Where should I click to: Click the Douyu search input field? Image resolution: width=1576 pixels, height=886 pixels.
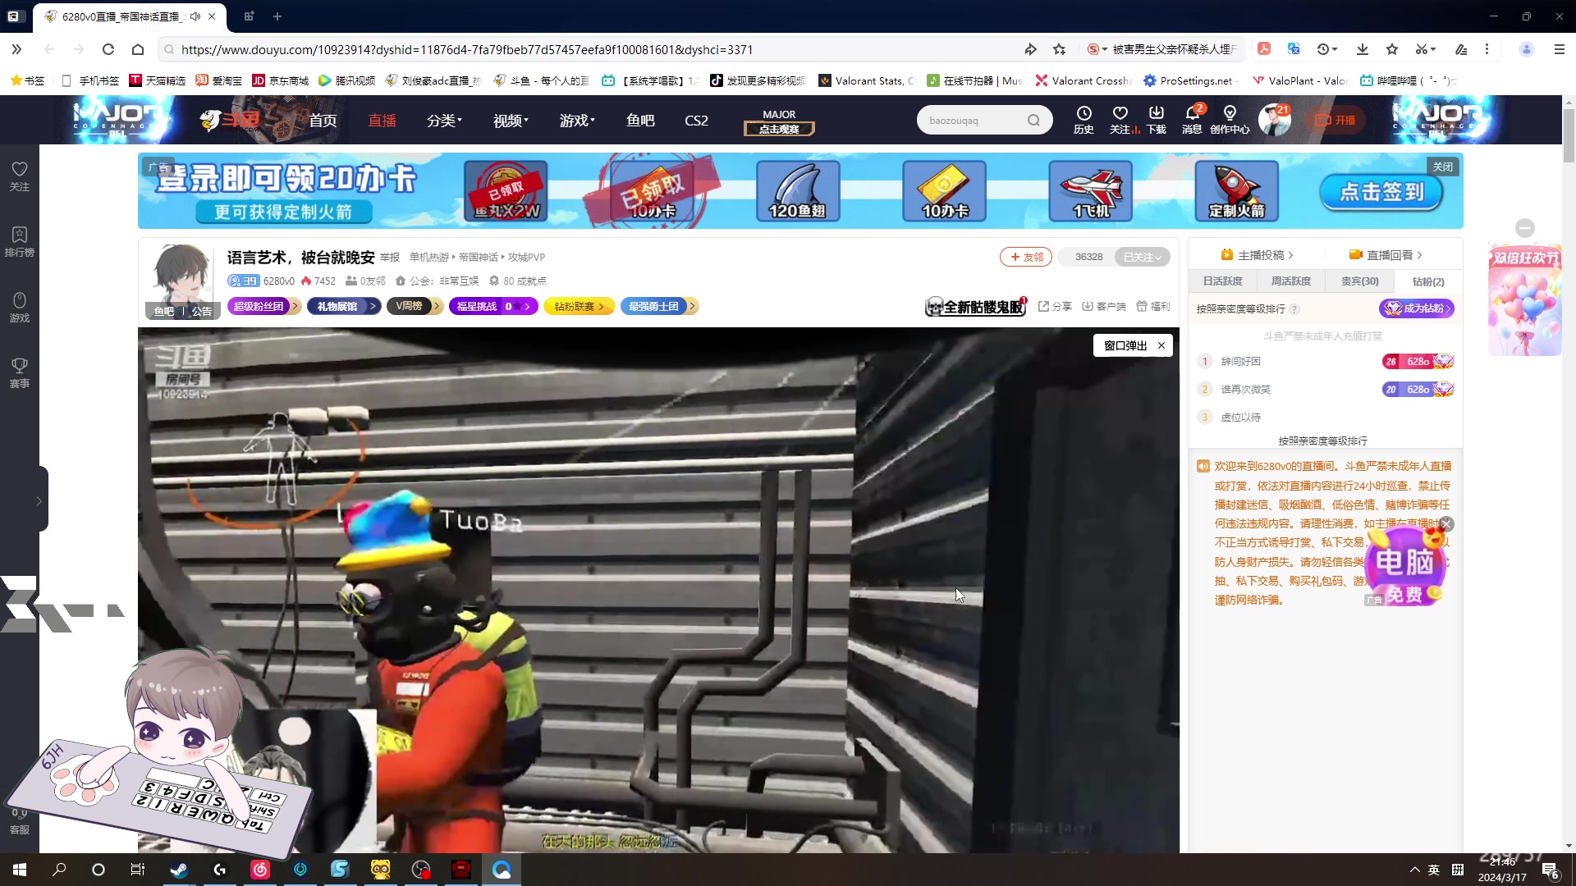click(973, 121)
